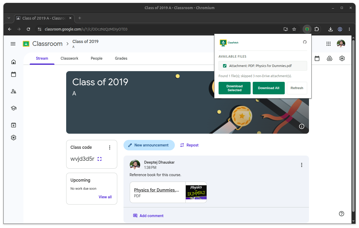Open browser Downloads icon
This screenshot has height=228, width=359.
pyautogui.click(x=331, y=29)
